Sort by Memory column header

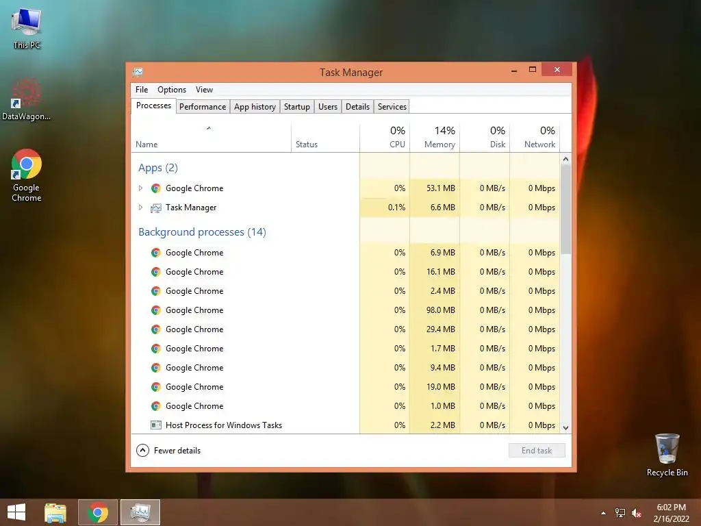click(x=435, y=138)
